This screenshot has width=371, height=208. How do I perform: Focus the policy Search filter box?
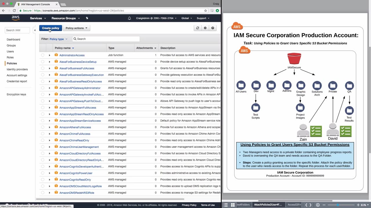[x=106, y=39]
